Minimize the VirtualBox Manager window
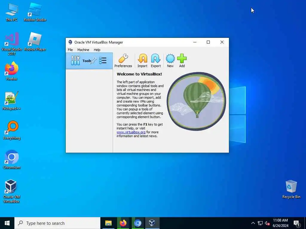 pos(195,42)
